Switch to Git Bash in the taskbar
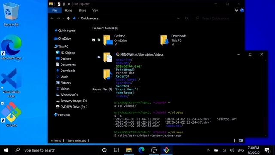 coord(166,150)
